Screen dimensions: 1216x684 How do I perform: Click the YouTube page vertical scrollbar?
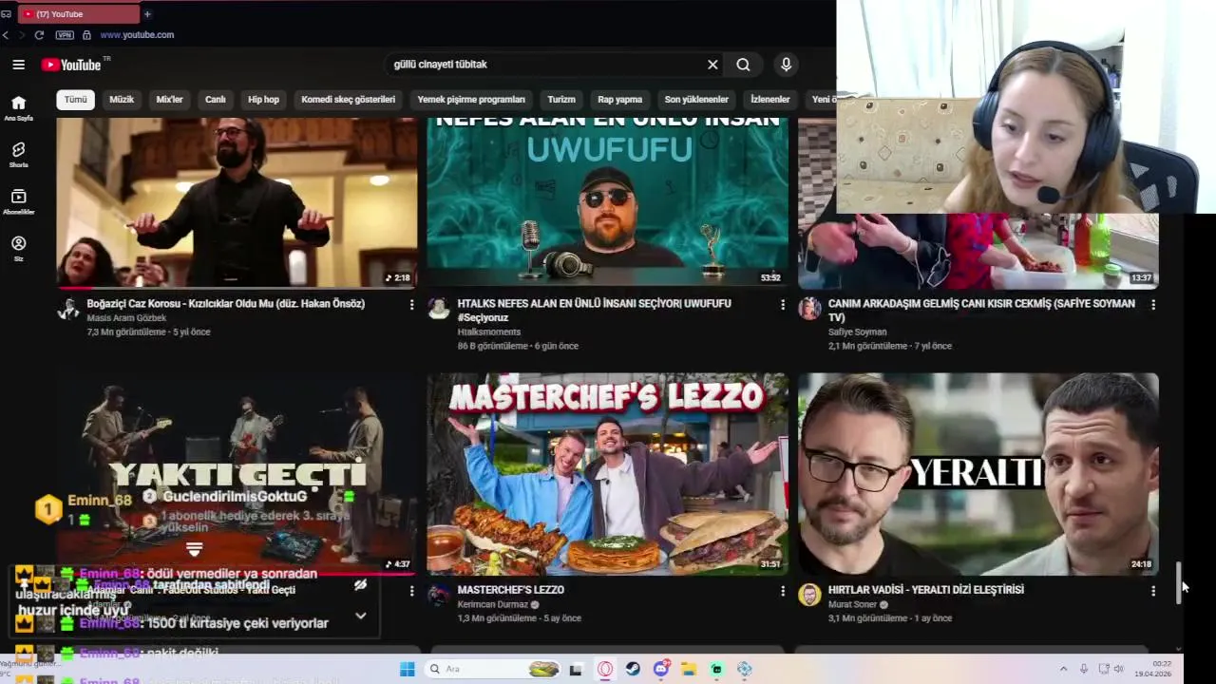(1179, 581)
